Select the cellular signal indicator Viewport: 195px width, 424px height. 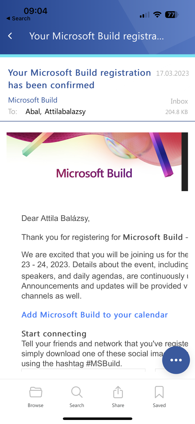point(144,15)
